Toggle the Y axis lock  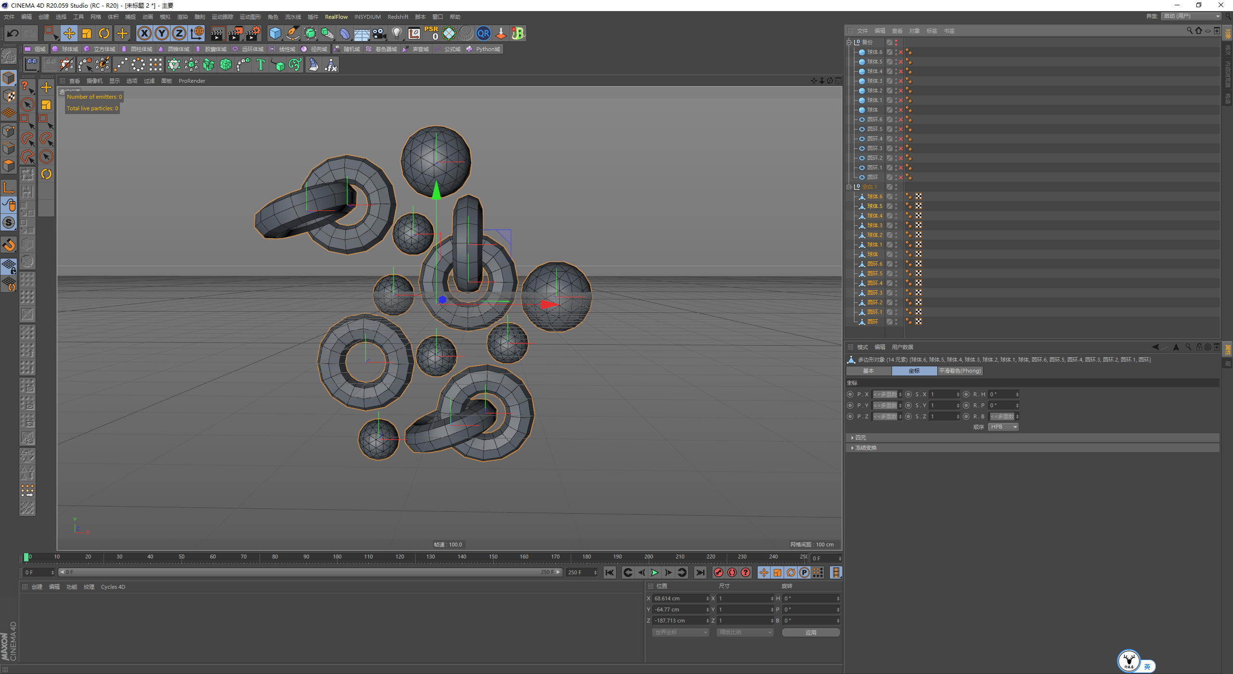[x=162, y=33]
